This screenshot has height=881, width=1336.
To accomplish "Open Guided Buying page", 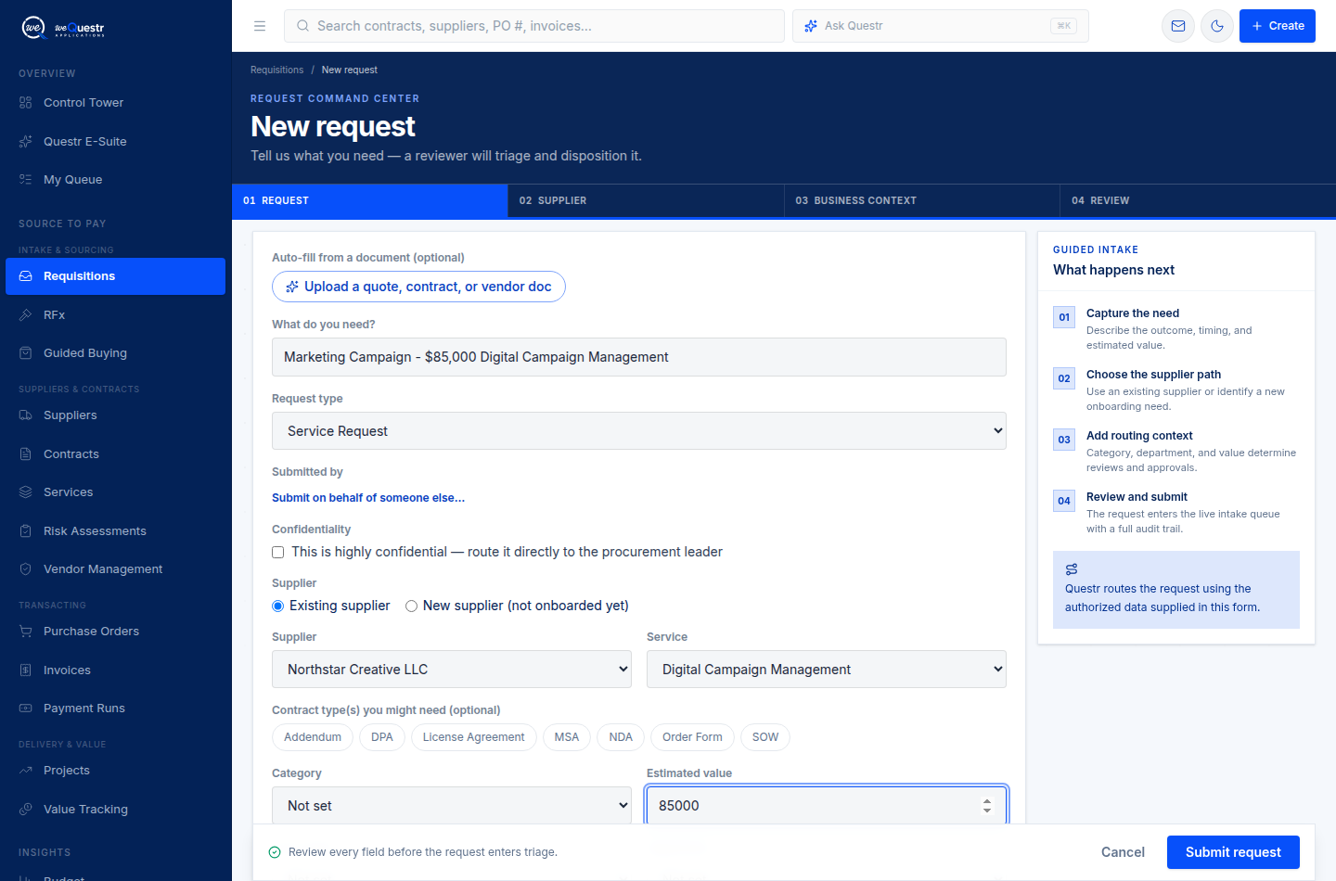I will pyautogui.click(x=115, y=353).
